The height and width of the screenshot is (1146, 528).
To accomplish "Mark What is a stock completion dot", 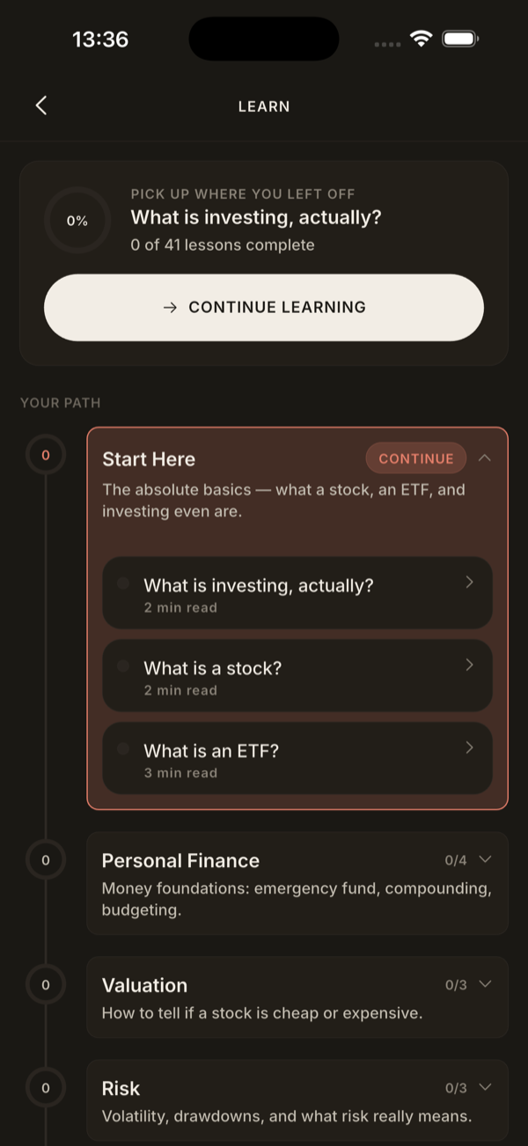I will [x=123, y=666].
